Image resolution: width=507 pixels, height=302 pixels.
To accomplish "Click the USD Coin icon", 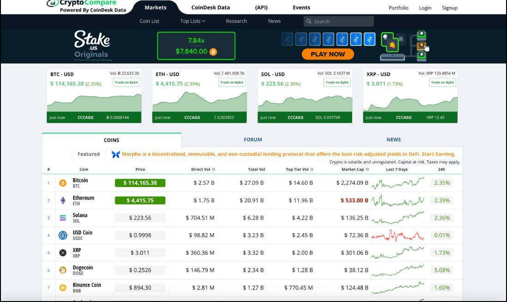I will (x=63, y=236).
